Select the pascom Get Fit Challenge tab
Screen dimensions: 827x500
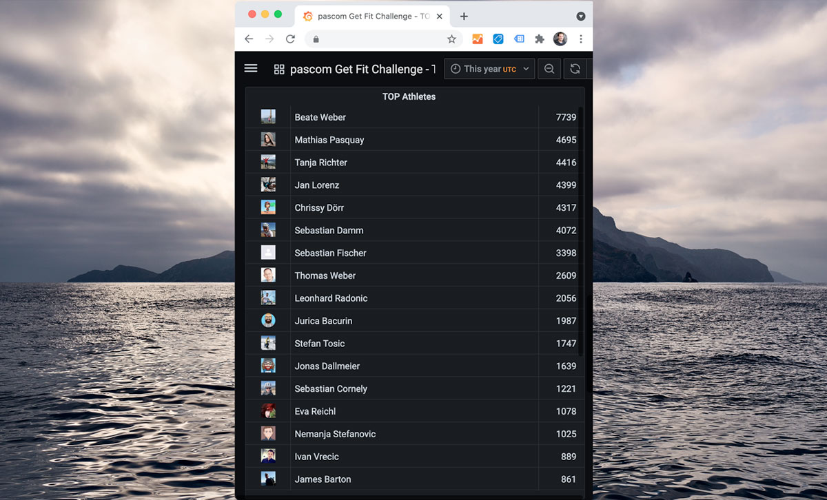(x=372, y=16)
